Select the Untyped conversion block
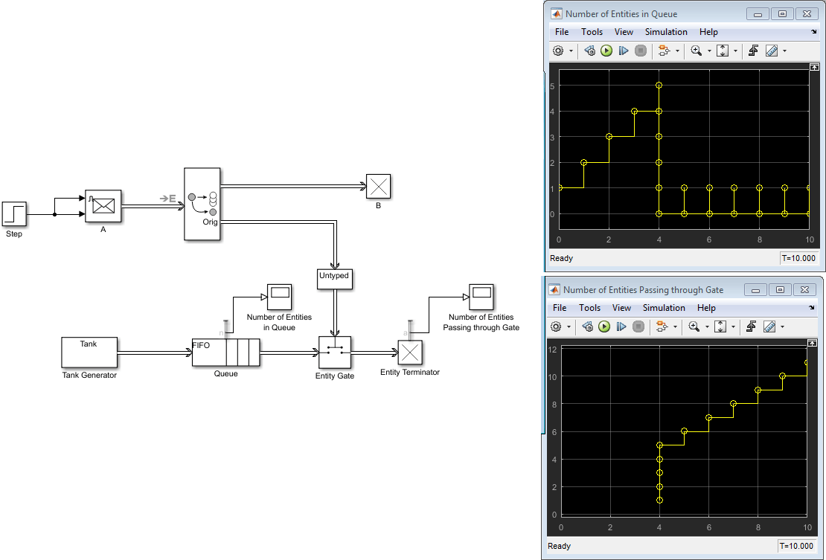Screen dimensions: 826x560 pos(335,279)
